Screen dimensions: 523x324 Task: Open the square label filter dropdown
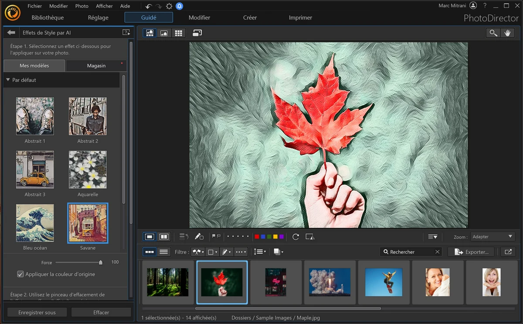pyautogui.click(x=212, y=252)
